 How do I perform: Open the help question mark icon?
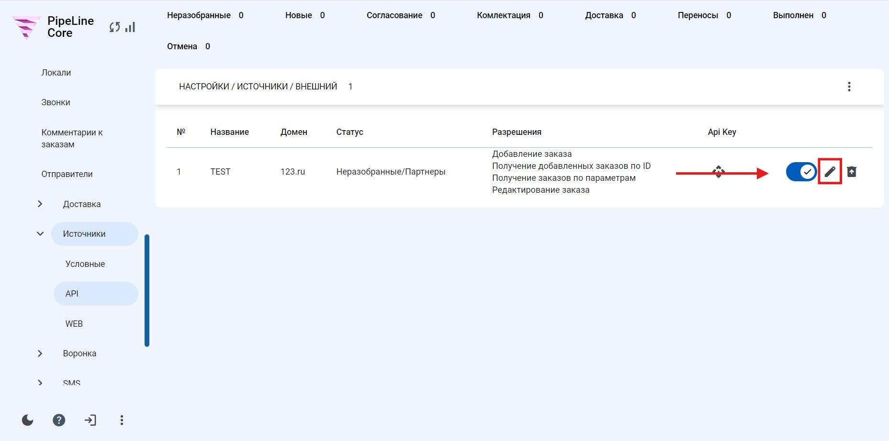pos(59,420)
